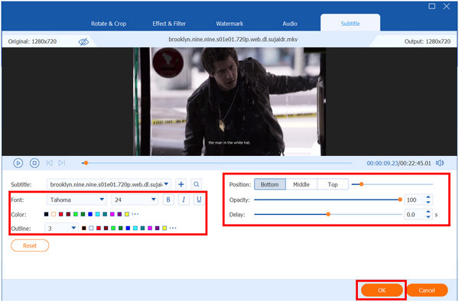The width and height of the screenshot is (459, 302).
Task: Click the opacity value field 100
Action: [415, 200]
